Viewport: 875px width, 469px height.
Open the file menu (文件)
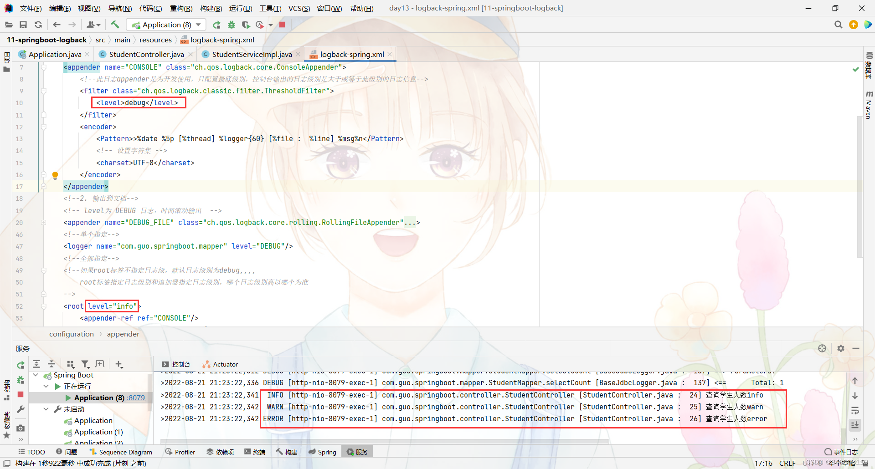31,8
